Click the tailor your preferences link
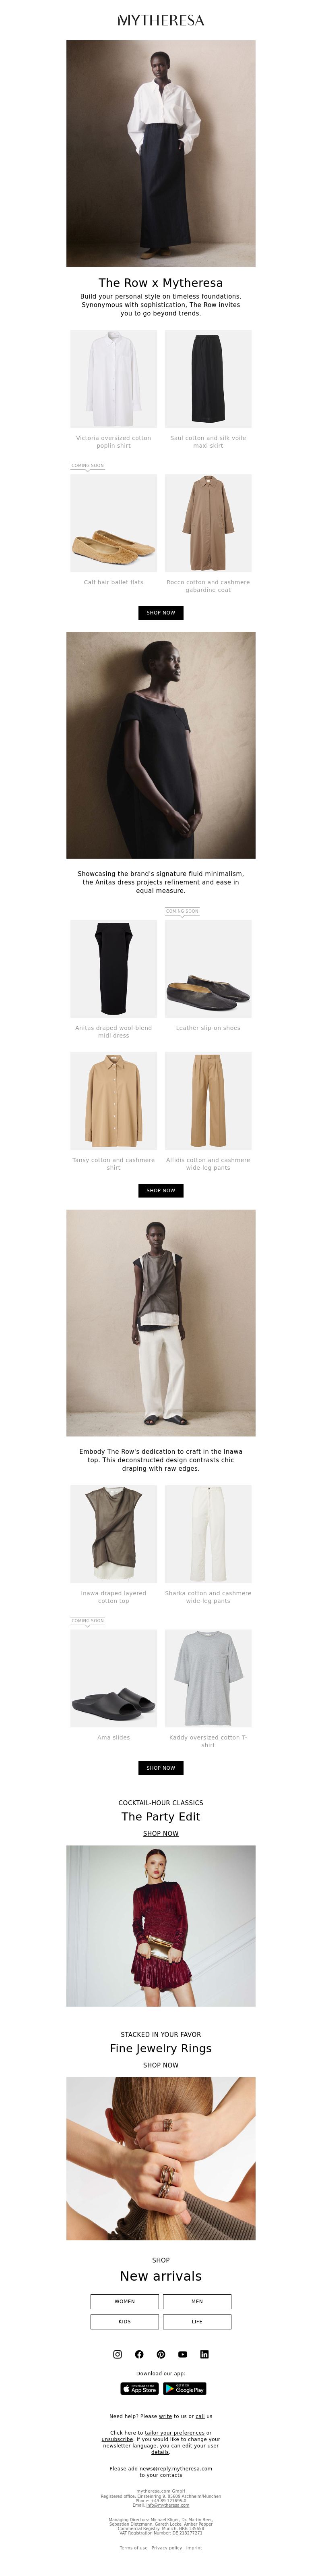The width and height of the screenshot is (322, 2576). coord(175,2432)
